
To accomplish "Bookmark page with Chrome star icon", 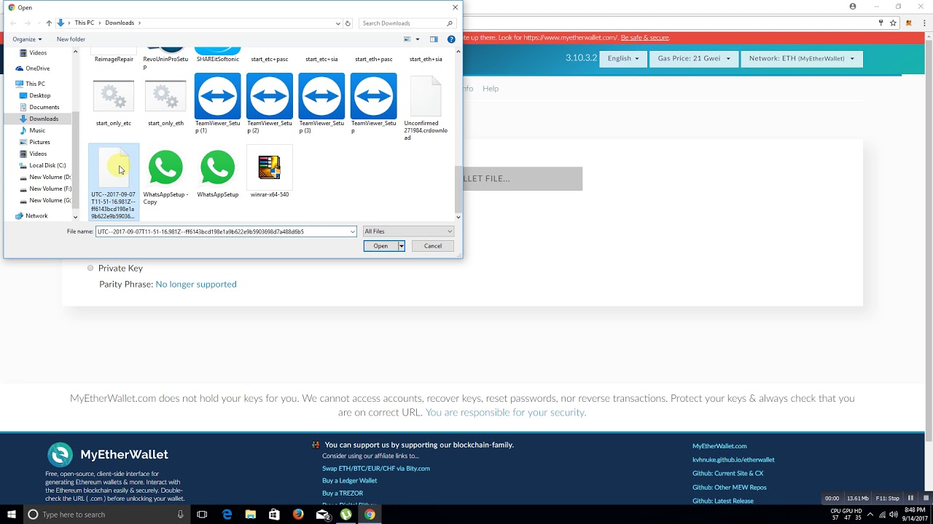I will tap(893, 23).
